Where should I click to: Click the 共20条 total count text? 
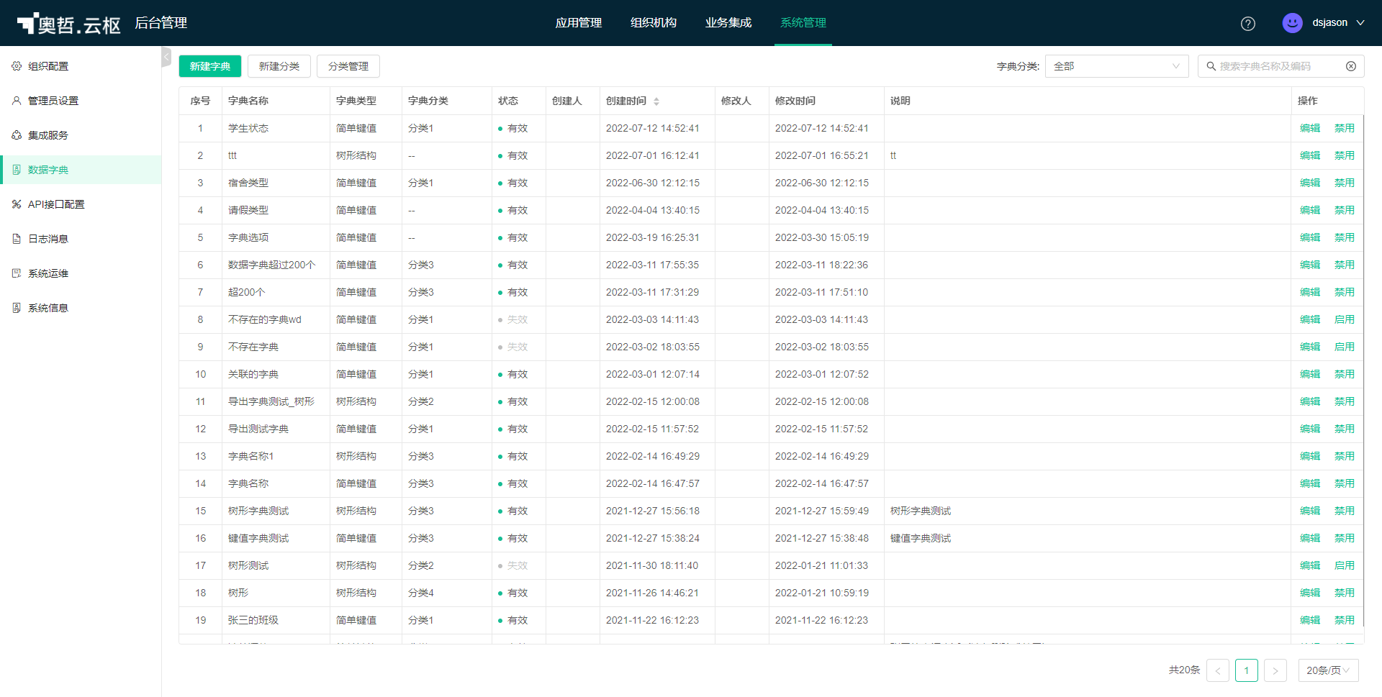tap(1184, 670)
